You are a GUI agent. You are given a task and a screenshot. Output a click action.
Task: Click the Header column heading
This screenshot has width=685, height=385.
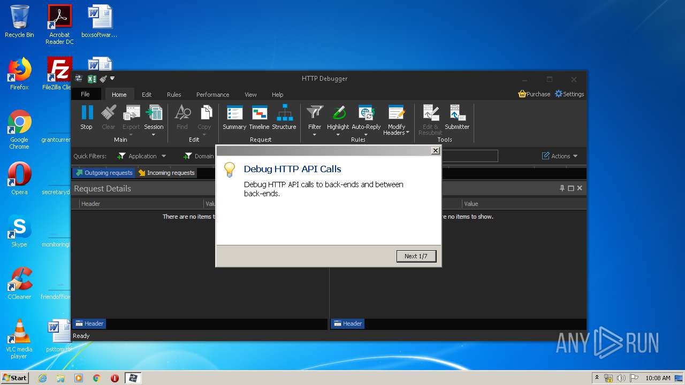tap(141, 204)
